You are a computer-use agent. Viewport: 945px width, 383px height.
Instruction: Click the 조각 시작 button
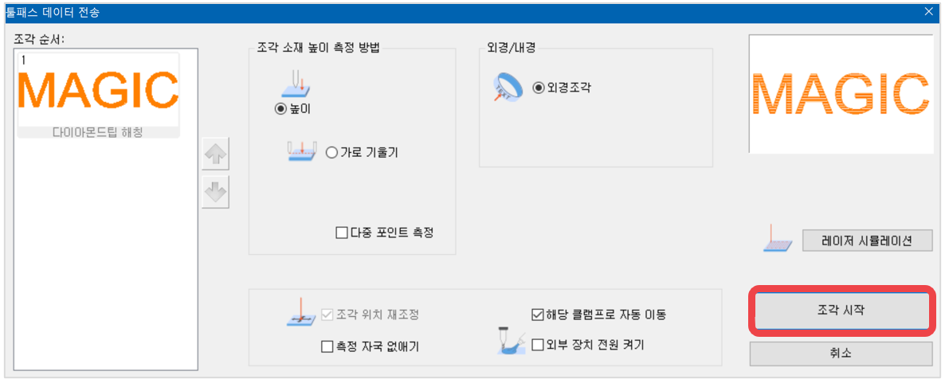point(842,311)
